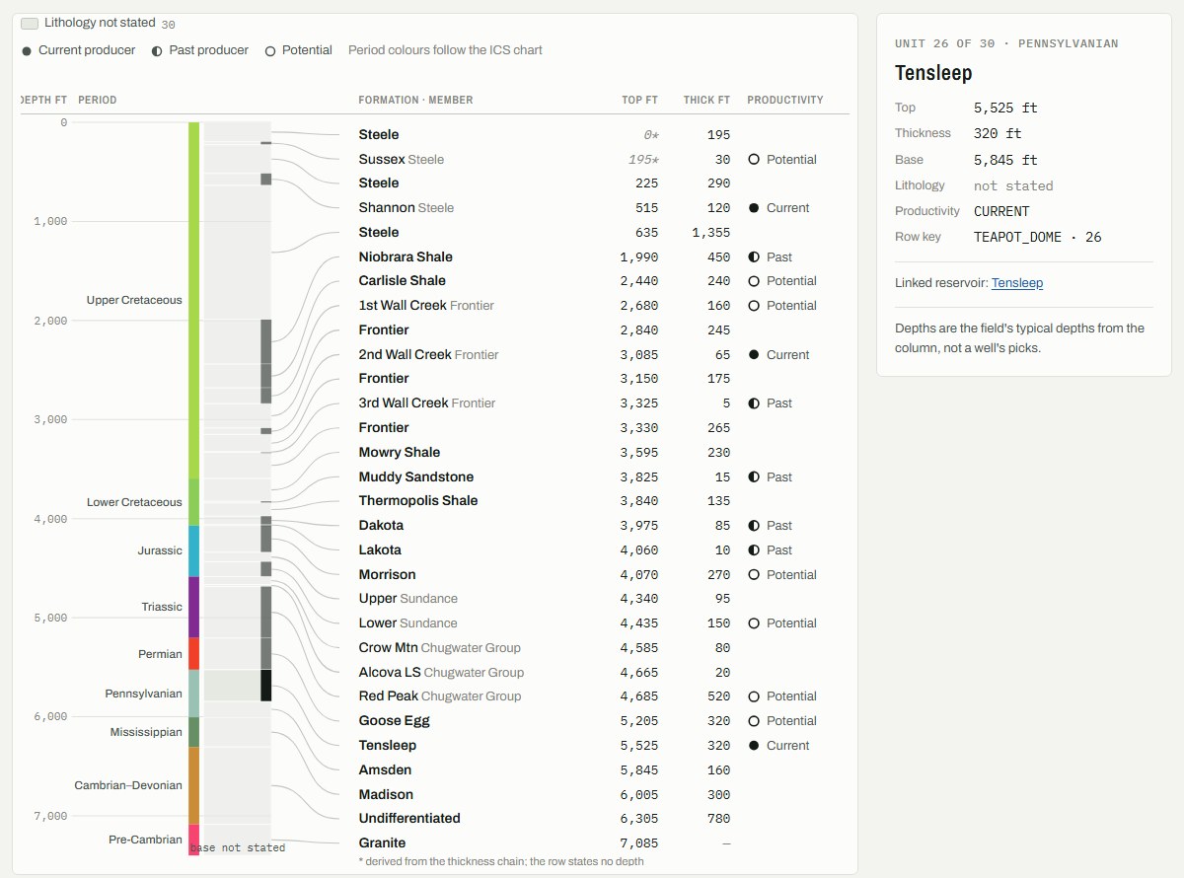Click the Current dot in the Tensleep row

tap(754, 746)
